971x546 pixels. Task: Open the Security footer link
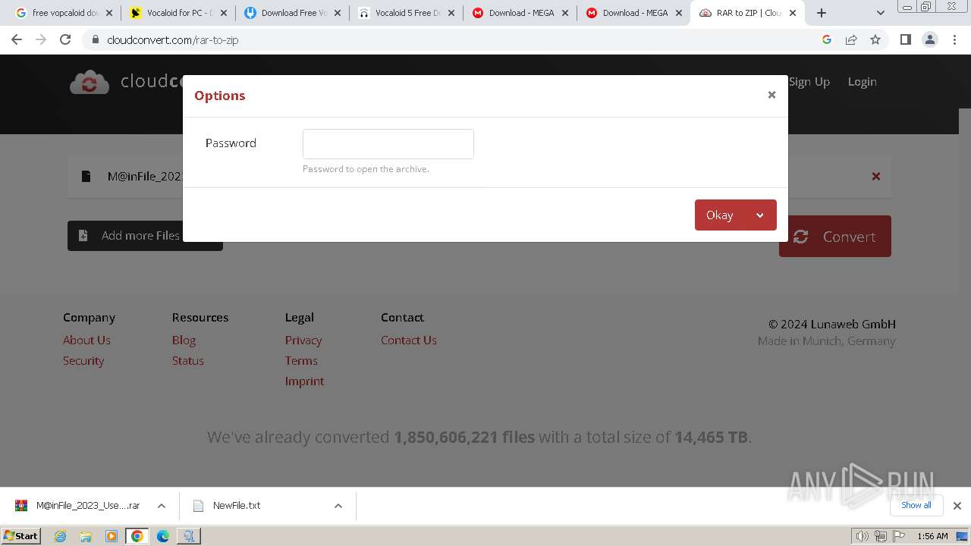(x=83, y=360)
